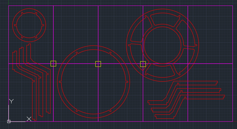Click the X axis label of the UCS icon
237x129 pixels.
[29, 119]
